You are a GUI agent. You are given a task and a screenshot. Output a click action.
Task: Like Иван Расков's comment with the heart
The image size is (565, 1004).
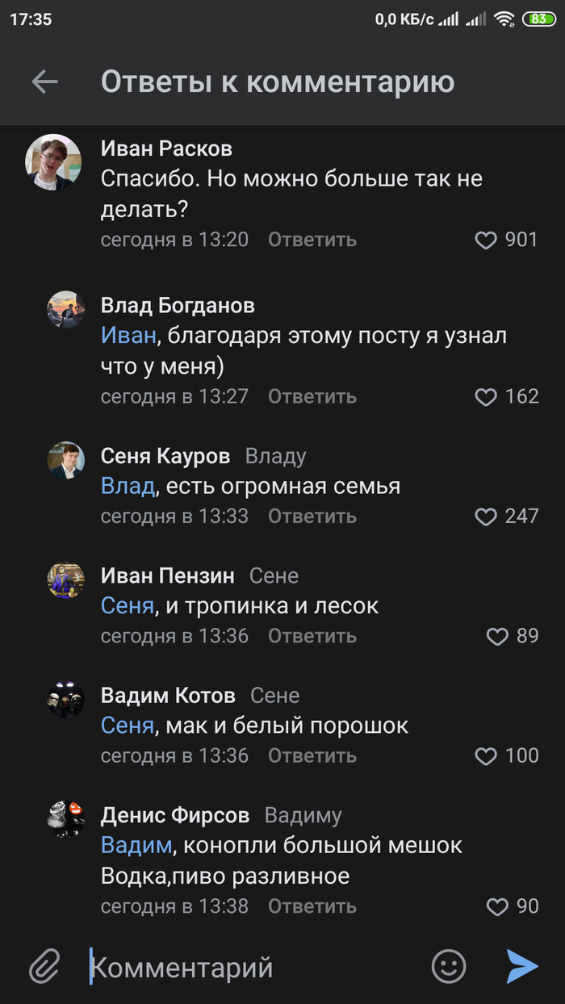point(485,241)
